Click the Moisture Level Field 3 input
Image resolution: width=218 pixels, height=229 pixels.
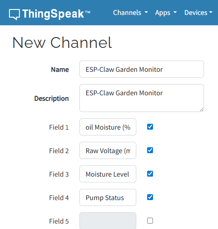tap(108, 174)
